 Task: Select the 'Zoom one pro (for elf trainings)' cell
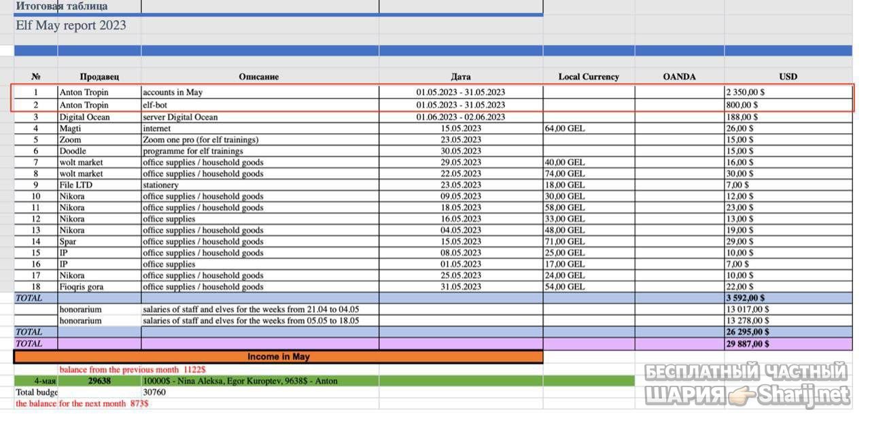[x=260, y=139]
